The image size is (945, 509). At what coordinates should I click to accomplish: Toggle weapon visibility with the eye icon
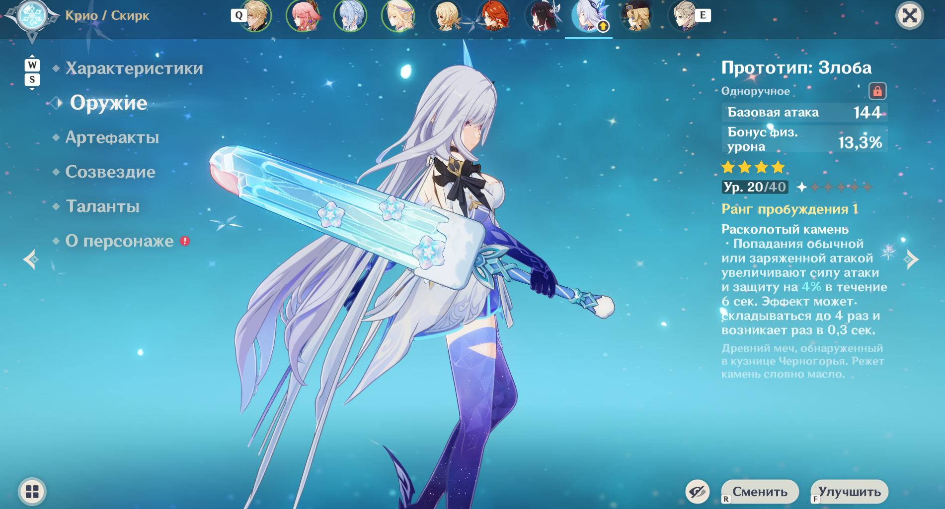698,492
